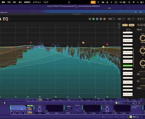Viewport: 145px width, 119px height.
Task: Toggle the gray circle button in EQ header
Action: (90, 19)
